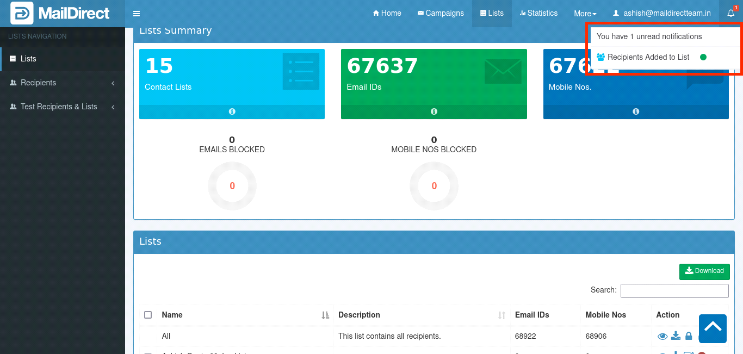Image resolution: width=743 pixels, height=354 pixels.
Task: Toggle sidebar with hamburger menu icon
Action: [x=137, y=14]
